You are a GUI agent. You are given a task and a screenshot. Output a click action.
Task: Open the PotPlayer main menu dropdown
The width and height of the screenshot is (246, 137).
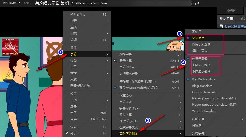pos(11,3)
